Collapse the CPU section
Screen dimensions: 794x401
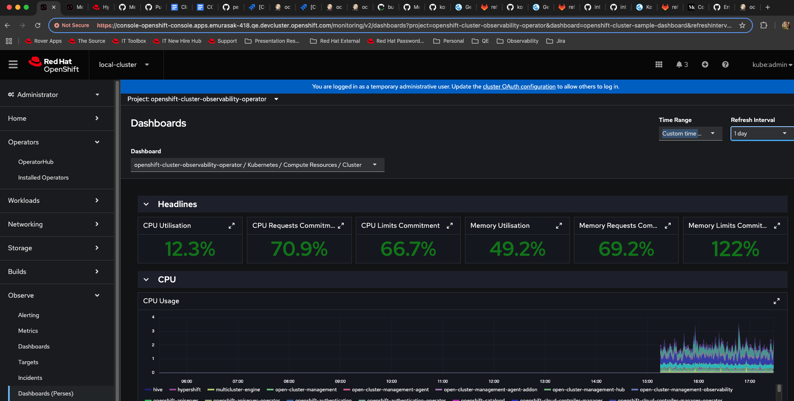[x=146, y=279]
